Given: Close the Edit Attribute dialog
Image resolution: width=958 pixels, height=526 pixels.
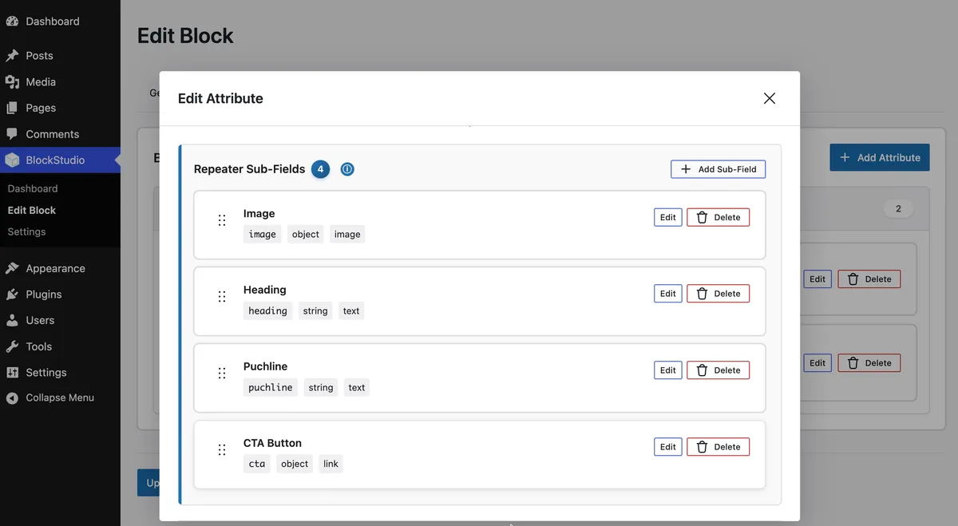Looking at the screenshot, I should coord(770,98).
